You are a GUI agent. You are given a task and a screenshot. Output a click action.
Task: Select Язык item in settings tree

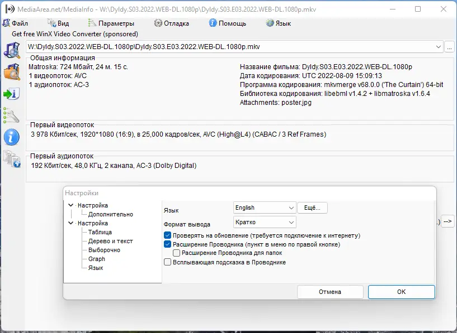pos(96,268)
